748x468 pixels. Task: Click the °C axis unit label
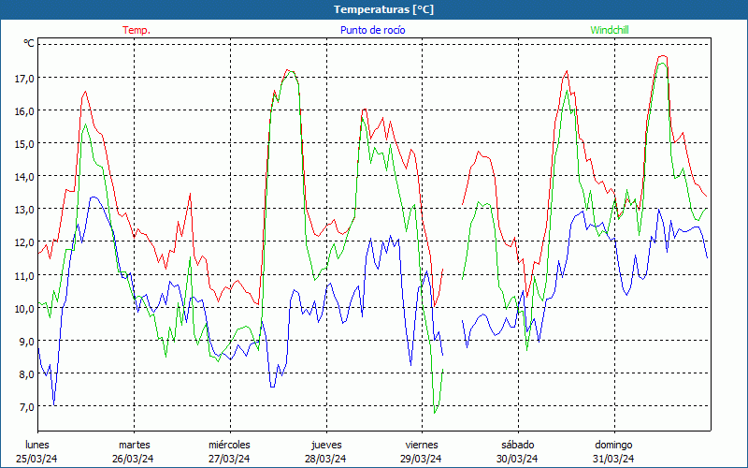tap(29, 43)
